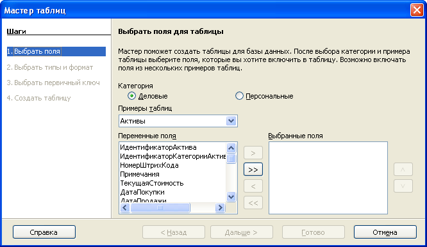Cancel the wizard with Отмена
The image size is (427, 247).
pos(385,232)
